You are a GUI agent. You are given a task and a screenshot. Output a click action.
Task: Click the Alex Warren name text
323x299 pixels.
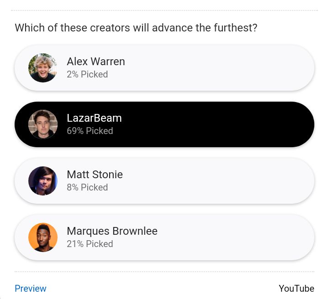click(x=96, y=62)
